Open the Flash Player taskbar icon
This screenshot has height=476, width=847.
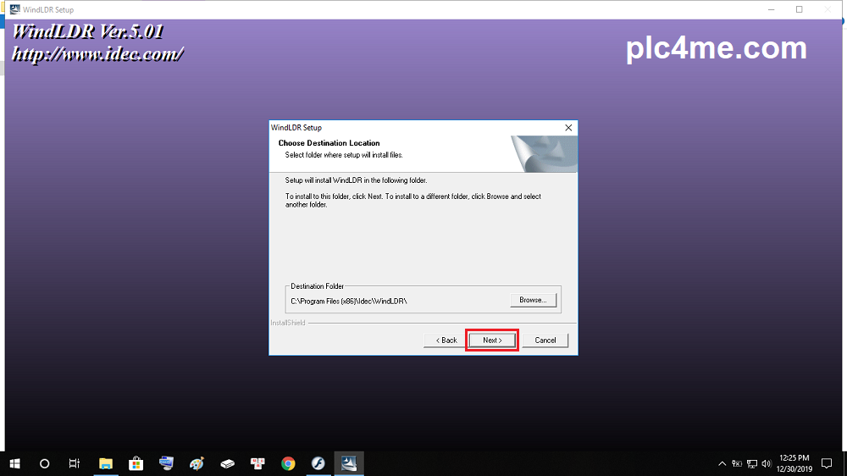click(318, 463)
